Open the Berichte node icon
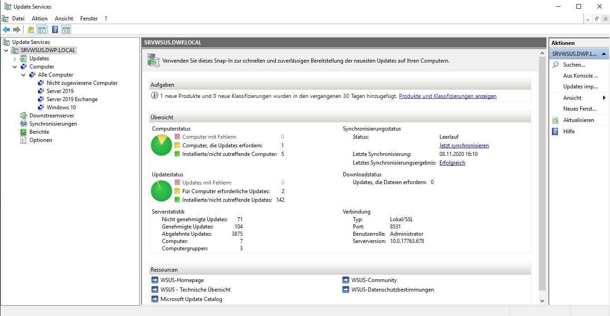Viewport: 610px width, 316px height. point(24,132)
